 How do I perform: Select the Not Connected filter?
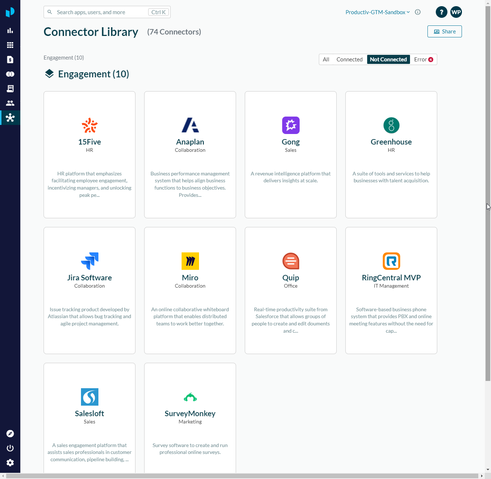tap(388, 60)
